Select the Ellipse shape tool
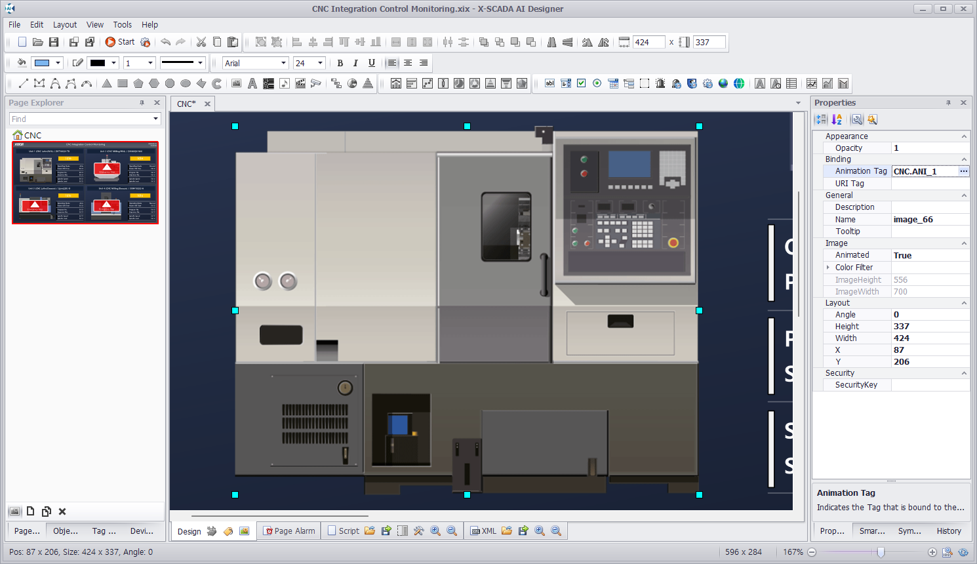This screenshot has height=564, width=977. [x=186, y=83]
